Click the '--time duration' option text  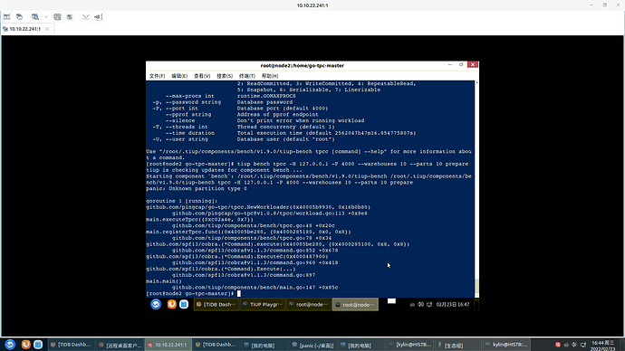point(190,133)
